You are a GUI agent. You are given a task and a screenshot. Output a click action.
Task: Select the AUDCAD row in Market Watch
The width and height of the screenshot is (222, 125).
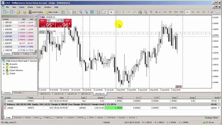tap(18, 40)
